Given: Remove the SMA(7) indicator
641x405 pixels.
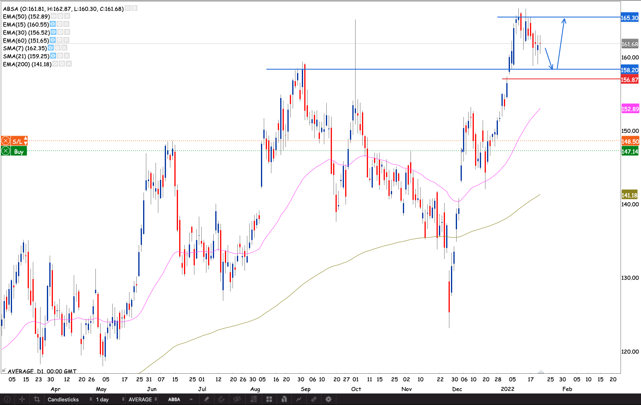Looking at the screenshot, I should click(x=64, y=48).
